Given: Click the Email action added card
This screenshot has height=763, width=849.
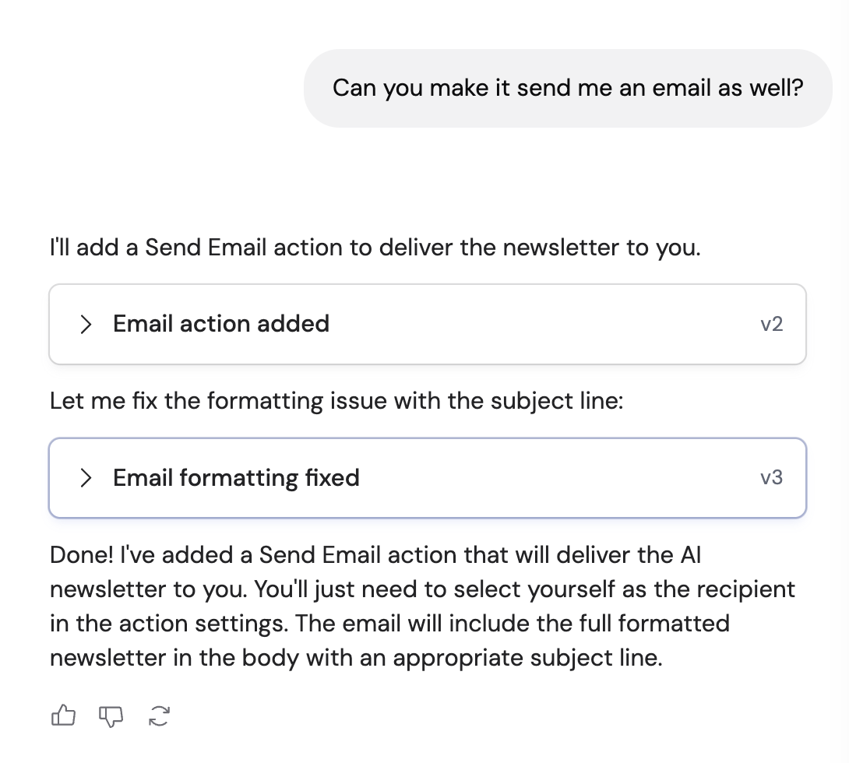Looking at the screenshot, I should [428, 324].
